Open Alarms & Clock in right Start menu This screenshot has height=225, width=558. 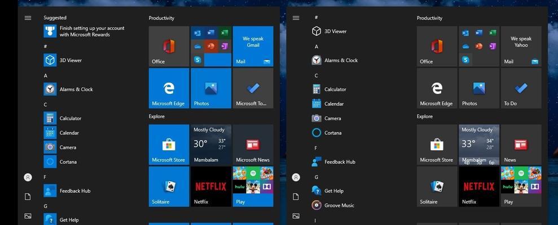coord(335,60)
